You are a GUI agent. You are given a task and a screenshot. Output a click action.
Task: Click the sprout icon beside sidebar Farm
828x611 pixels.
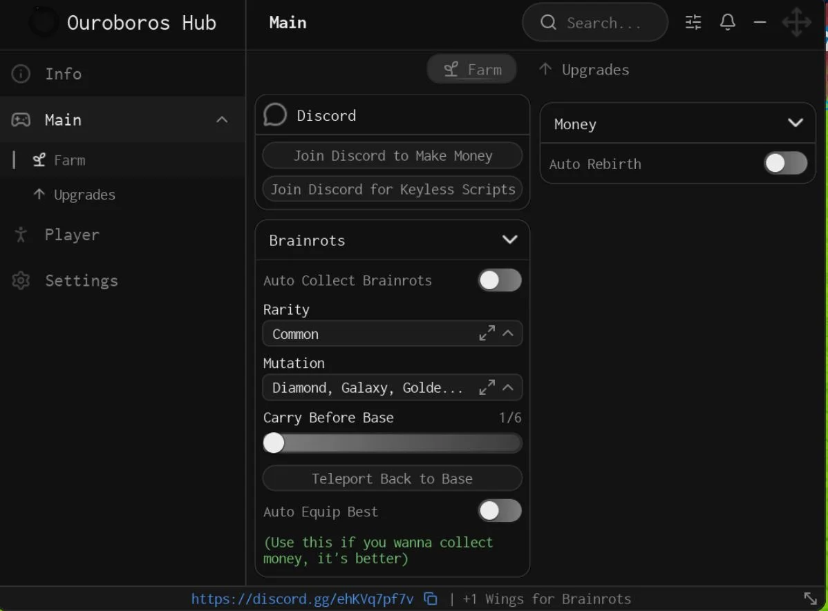coord(39,160)
